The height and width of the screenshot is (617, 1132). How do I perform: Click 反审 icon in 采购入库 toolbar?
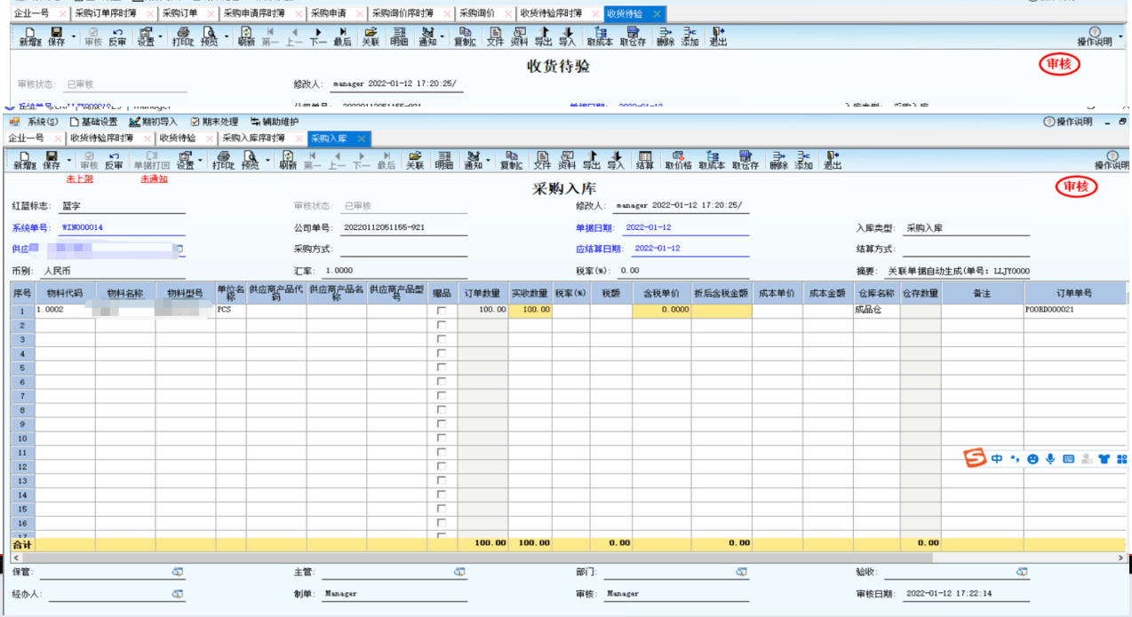(x=114, y=160)
